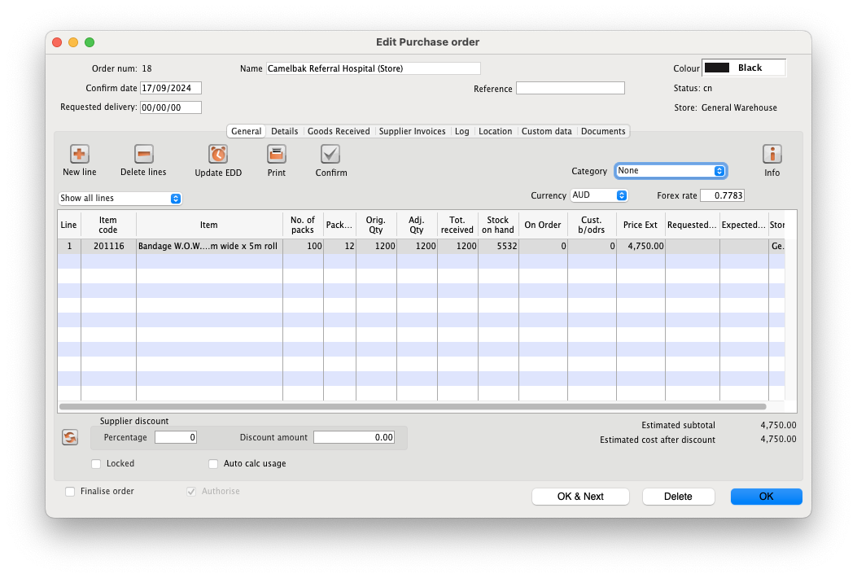Click the Delete button
This screenshot has height=578, width=857.
pos(678,497)
